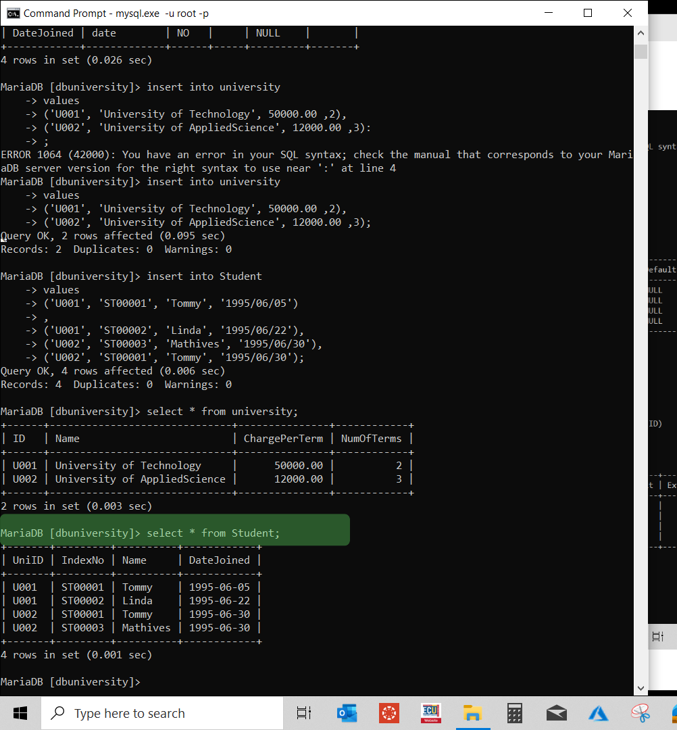Open File Explorer on the taskbar

coord(473,713)
